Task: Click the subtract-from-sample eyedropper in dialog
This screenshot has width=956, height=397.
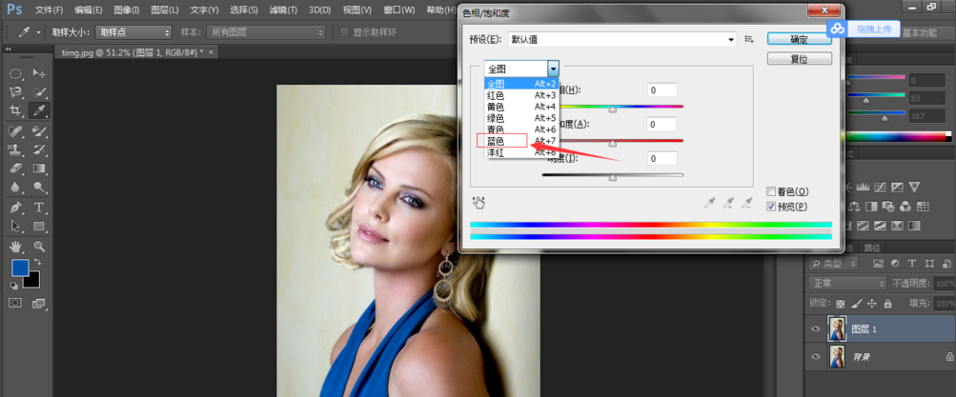Action: (747, 203)
